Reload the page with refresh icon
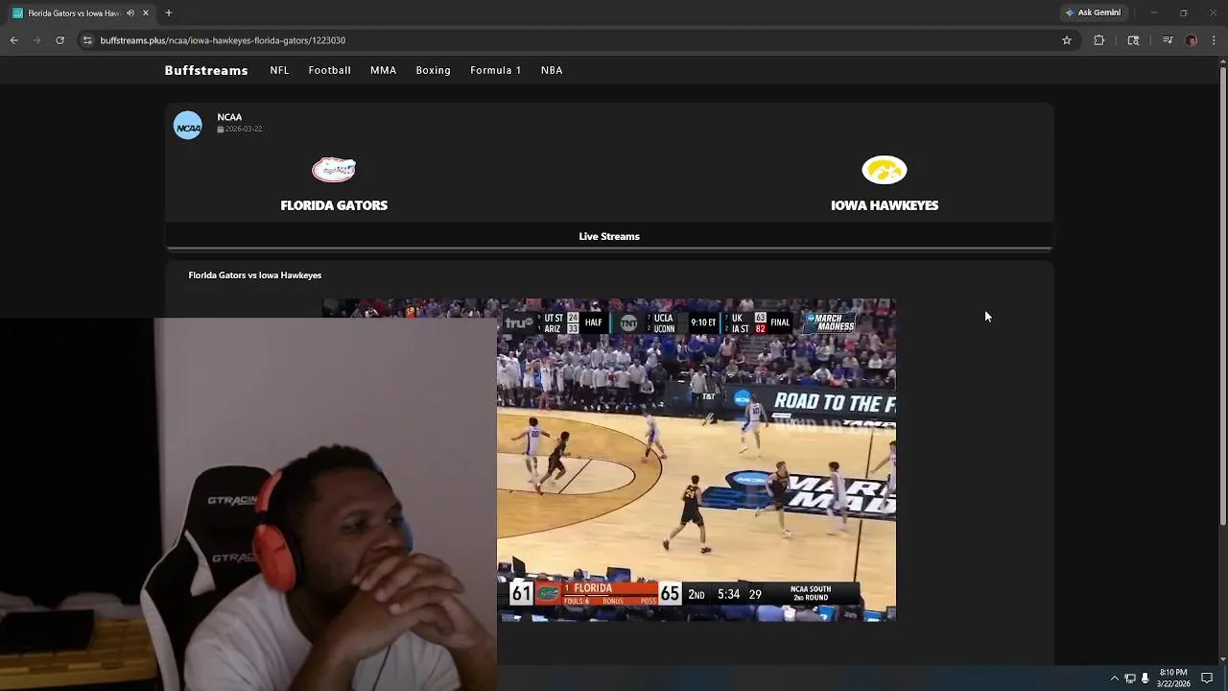This screenshot has width=1228, height=691. [x=60, y=40]
